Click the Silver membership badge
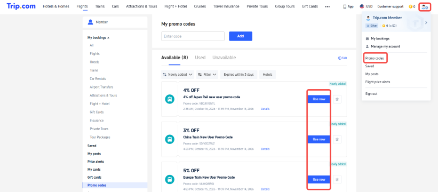The image size is (438, 192). tap(372, 26)
